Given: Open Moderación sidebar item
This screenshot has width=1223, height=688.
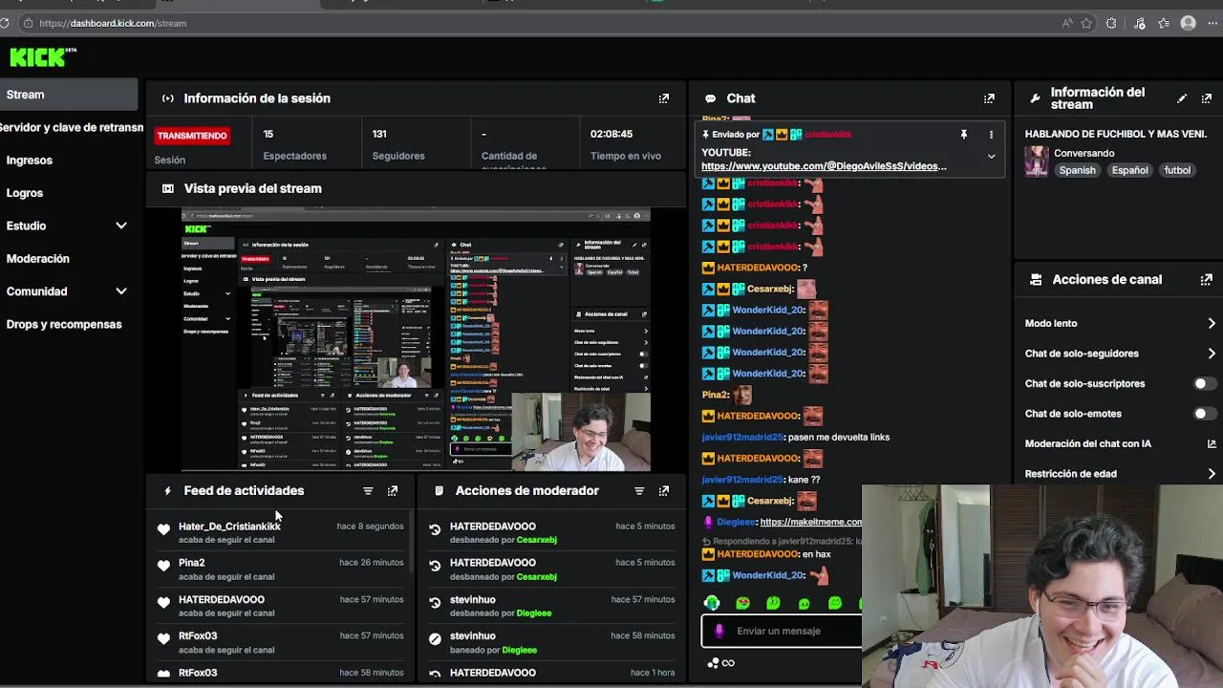Looking at the screenshot, I should (x=38, y=259).
